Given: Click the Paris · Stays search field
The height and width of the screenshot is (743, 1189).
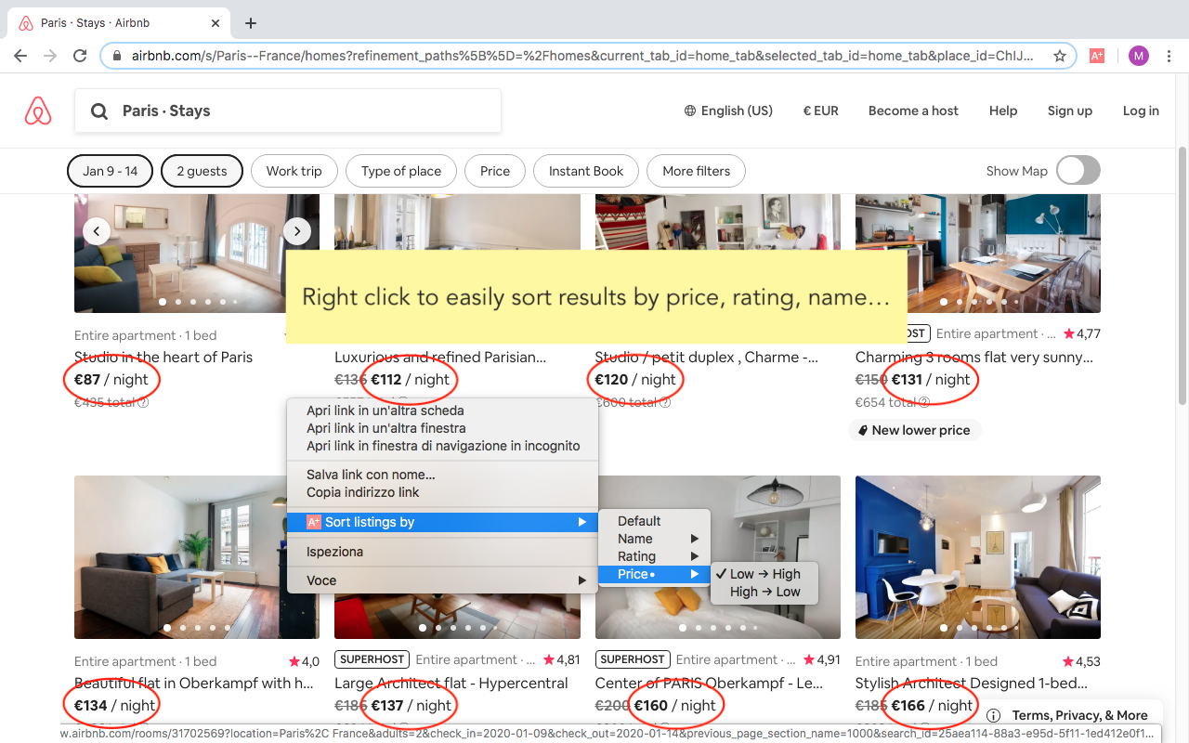Looking at the screenshot, I should coord(288,111).
